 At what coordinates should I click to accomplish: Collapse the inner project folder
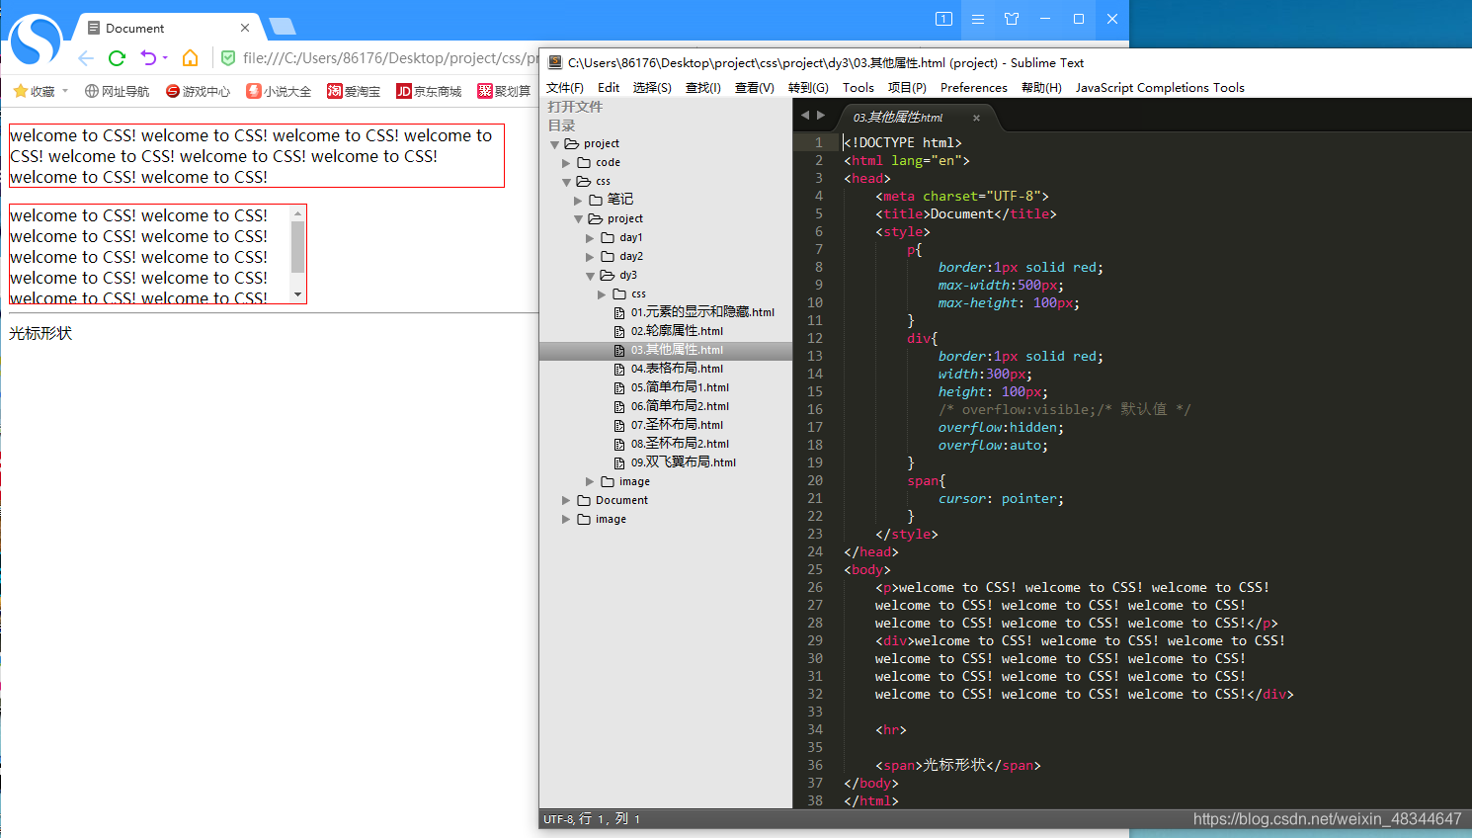(579, 219)
